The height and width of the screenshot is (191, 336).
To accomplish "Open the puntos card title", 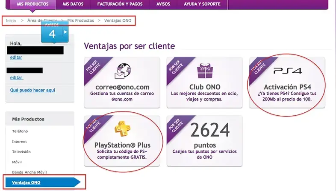I will (205, 145).
